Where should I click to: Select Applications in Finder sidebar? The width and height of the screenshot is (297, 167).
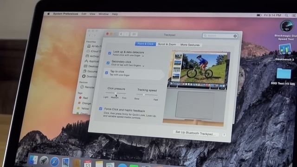click(92, 61)
